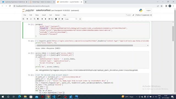Open Mail app from taskbar
Image resolution: width=176 pixels, height=99 pixels.
(37, 97)
